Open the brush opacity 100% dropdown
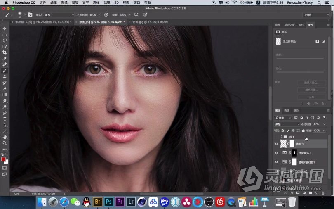The width and height of the screenshot is (334, 209). [100, 15]
